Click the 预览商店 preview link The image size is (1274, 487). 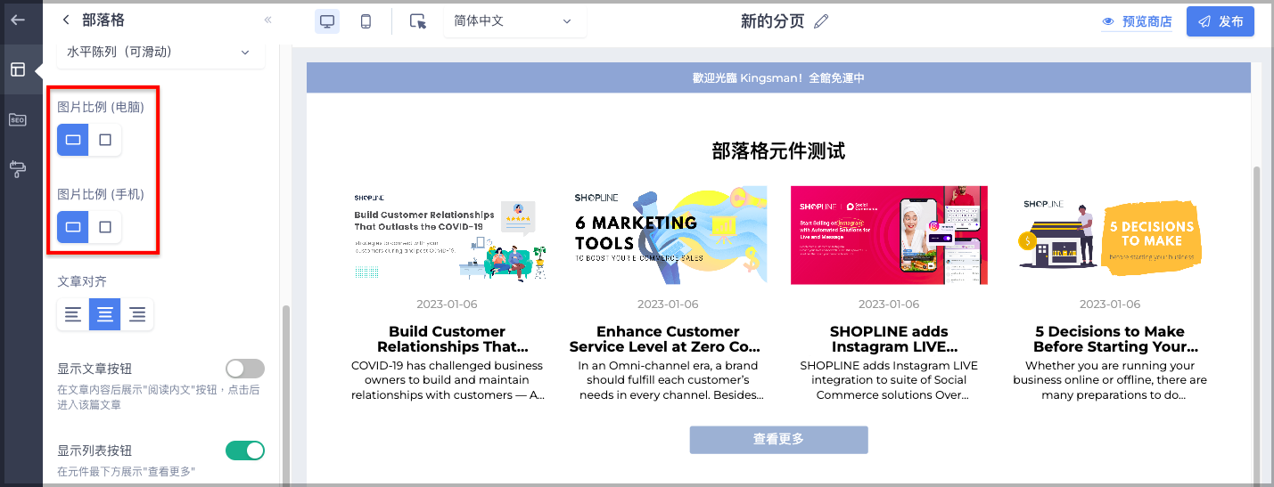click(x=1137, y=21)
